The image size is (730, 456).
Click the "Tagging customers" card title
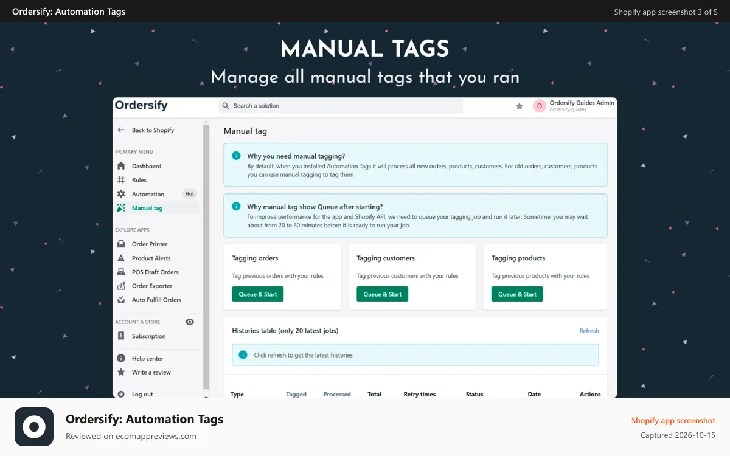(386, 258)
